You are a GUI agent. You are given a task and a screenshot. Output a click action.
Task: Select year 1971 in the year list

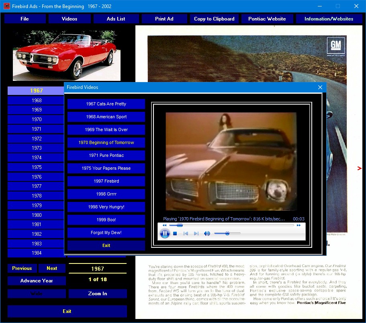pyautogui.click(x=36, y=129)
